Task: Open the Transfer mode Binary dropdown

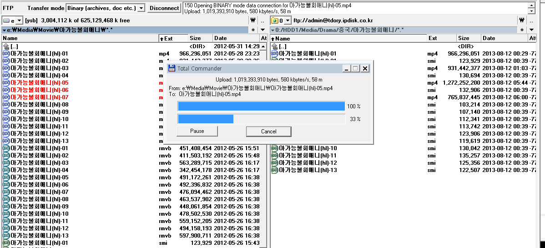Action: (x=141, y=8)
